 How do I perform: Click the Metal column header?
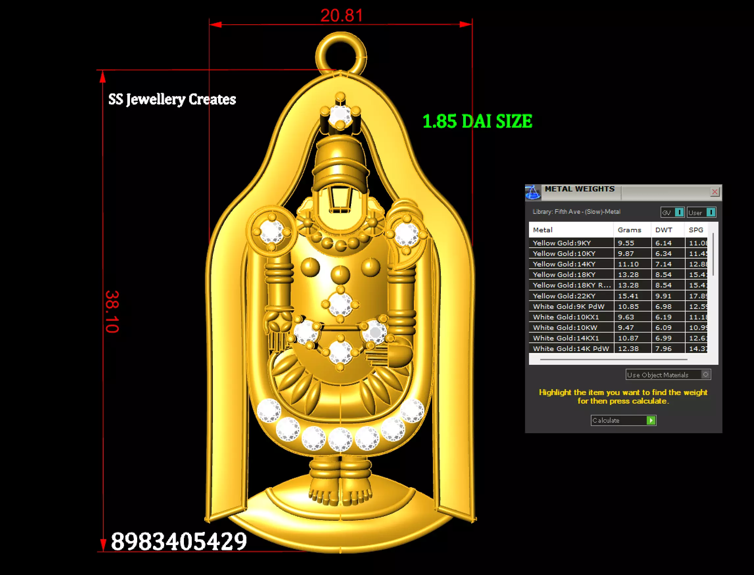tap(571, 230)
